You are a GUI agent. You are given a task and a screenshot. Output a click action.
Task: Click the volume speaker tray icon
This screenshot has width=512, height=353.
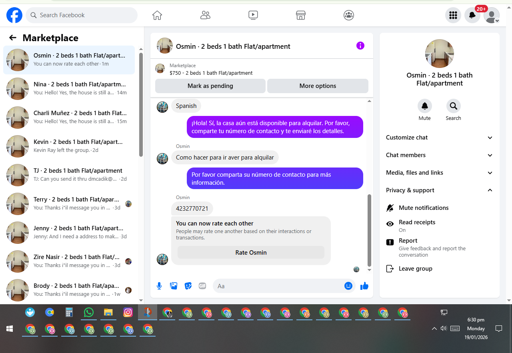coord(444,329)
